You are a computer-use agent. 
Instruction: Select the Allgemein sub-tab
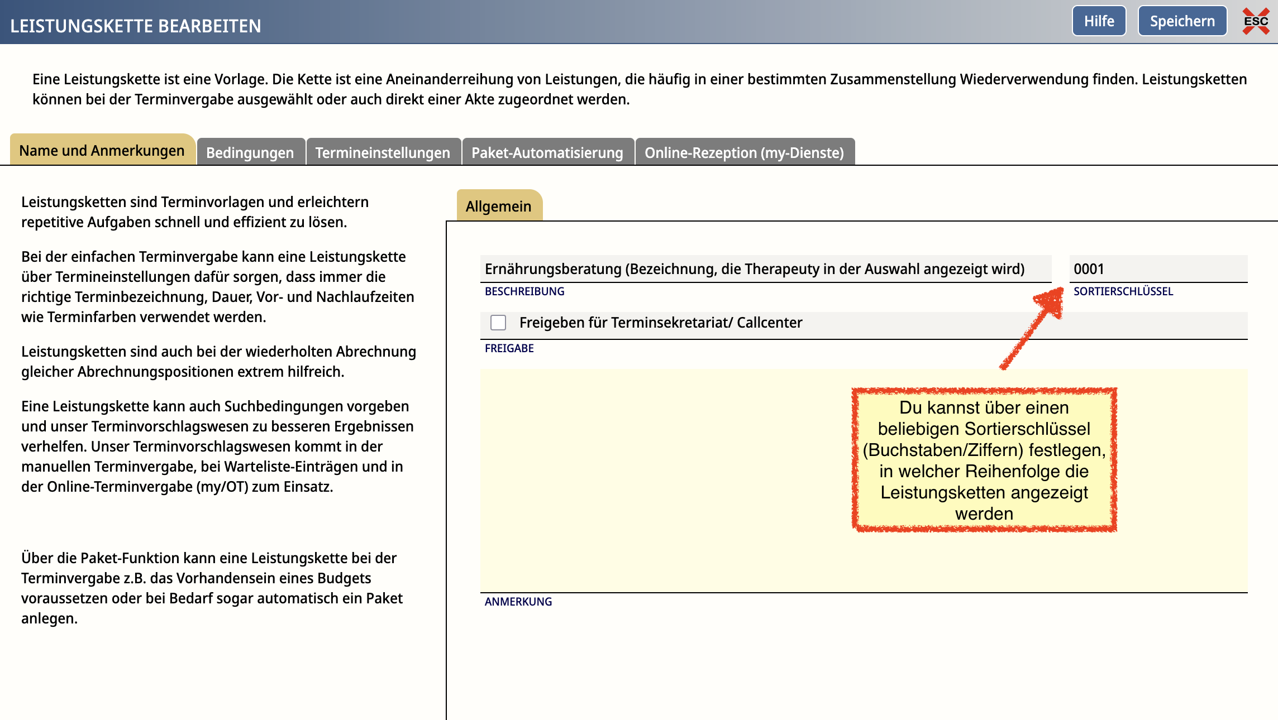[498, 206]
